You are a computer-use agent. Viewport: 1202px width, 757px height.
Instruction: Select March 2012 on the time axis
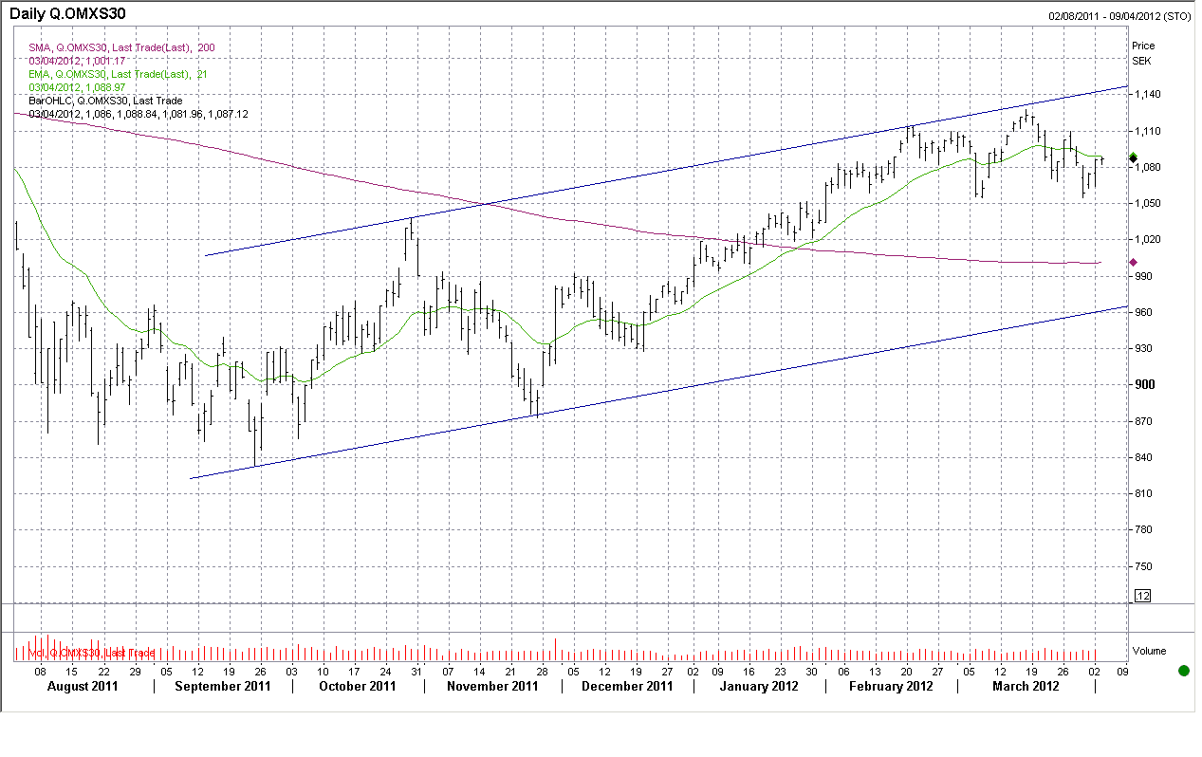coord(1025,687)
